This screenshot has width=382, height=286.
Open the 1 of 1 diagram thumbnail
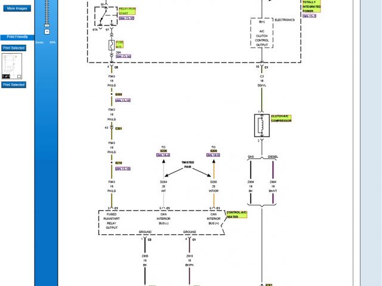[x=11, y=64]
